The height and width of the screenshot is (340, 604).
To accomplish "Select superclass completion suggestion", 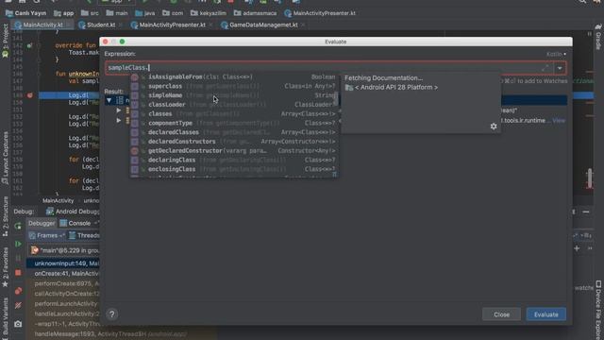I will (233, 86).
